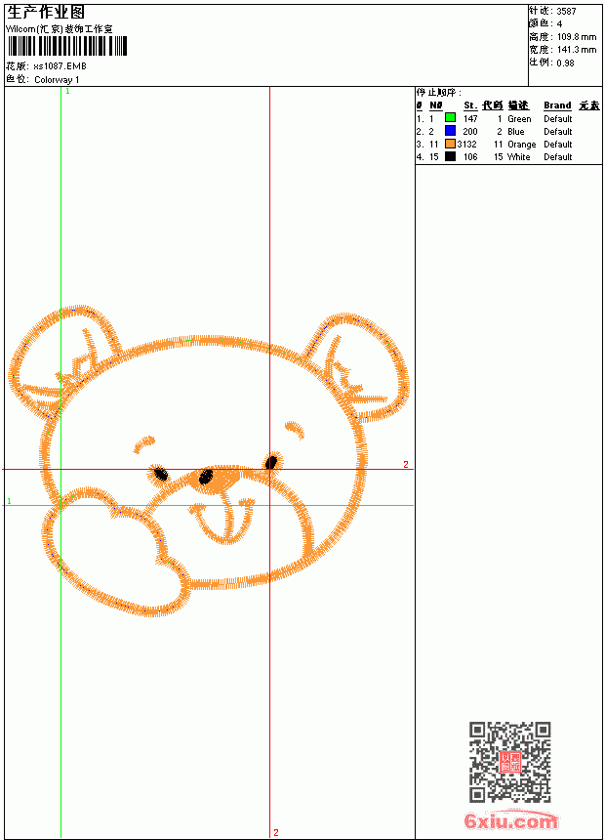Click the black color swatch in row 4
Screen dimensions: 605x840
tap(450, 156)
